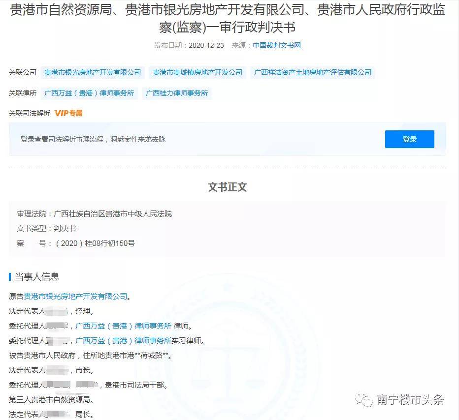Screen dimensions: 459x420
Task: Open the 贵港市贵城镇房地产开发公司 company tag
Action: tap(197, 72)
